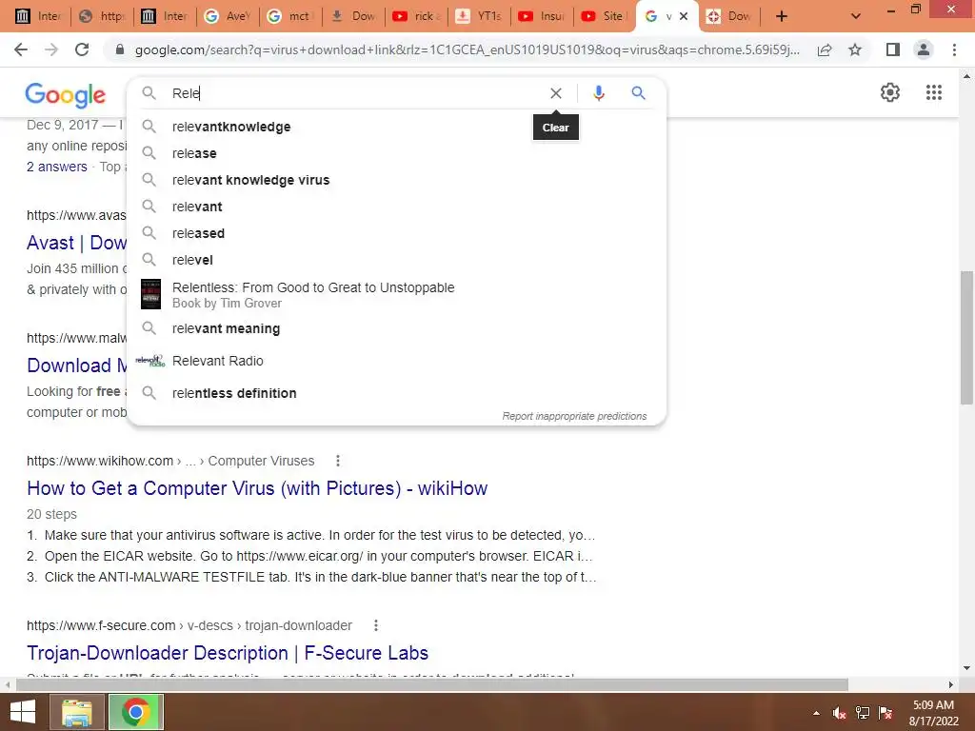Open Trojan-Downloader Description F-Secure Labs result

coord(228,653)
